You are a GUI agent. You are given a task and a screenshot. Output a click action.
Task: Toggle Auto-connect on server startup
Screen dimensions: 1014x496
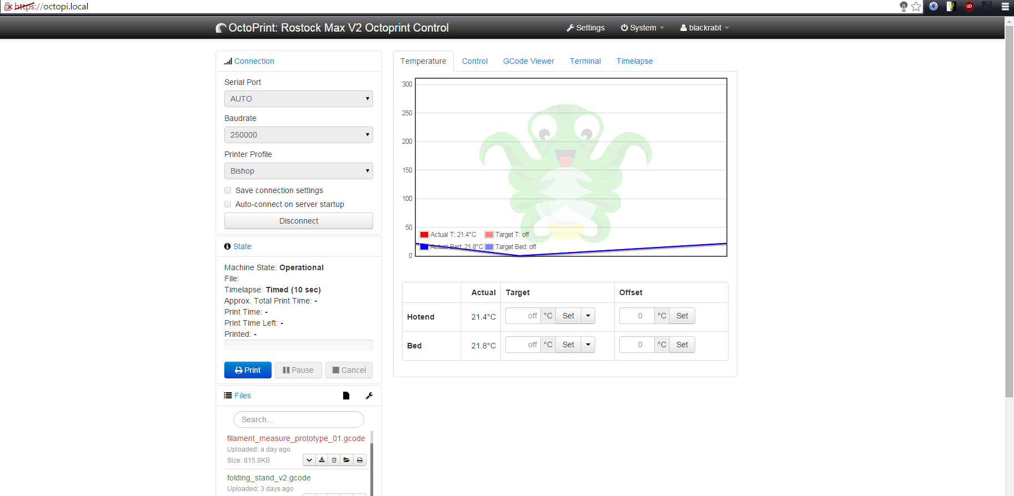pos(228,204)
